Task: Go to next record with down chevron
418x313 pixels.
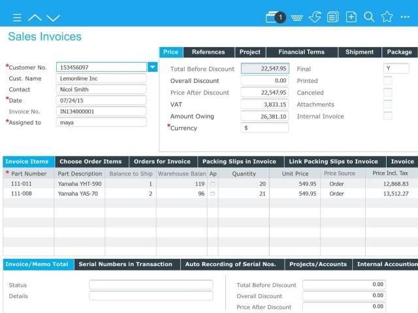Action: tap(53, 18)
